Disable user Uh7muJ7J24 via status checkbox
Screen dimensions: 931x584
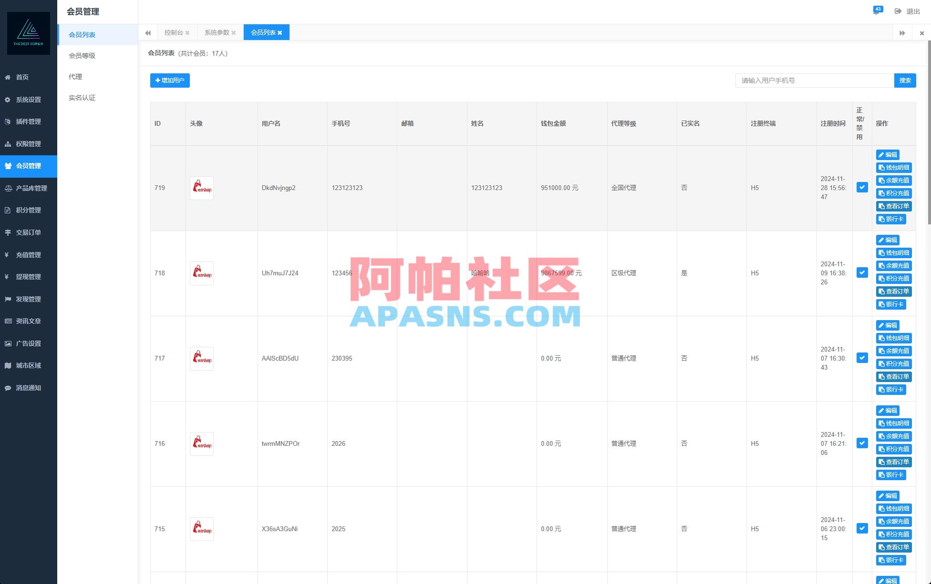pyautogui.click(x=862, y=272)
